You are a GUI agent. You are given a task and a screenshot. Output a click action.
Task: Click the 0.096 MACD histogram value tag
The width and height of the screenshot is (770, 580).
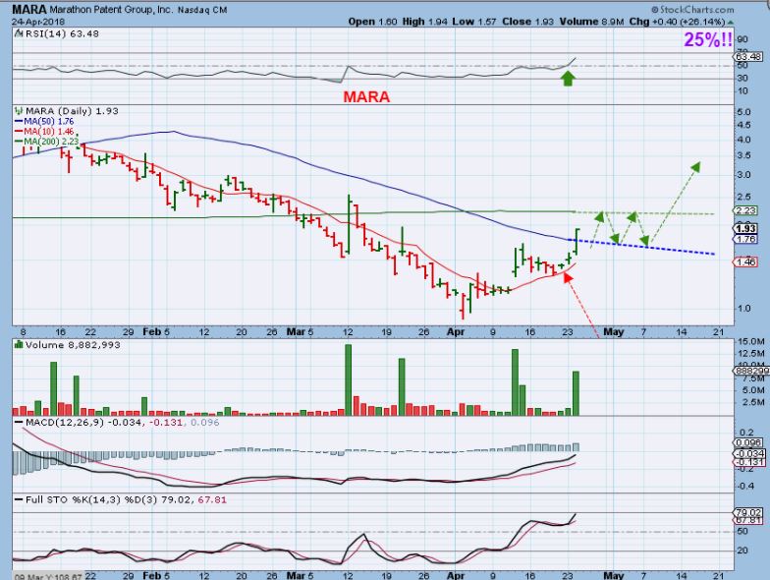(748, 442)
